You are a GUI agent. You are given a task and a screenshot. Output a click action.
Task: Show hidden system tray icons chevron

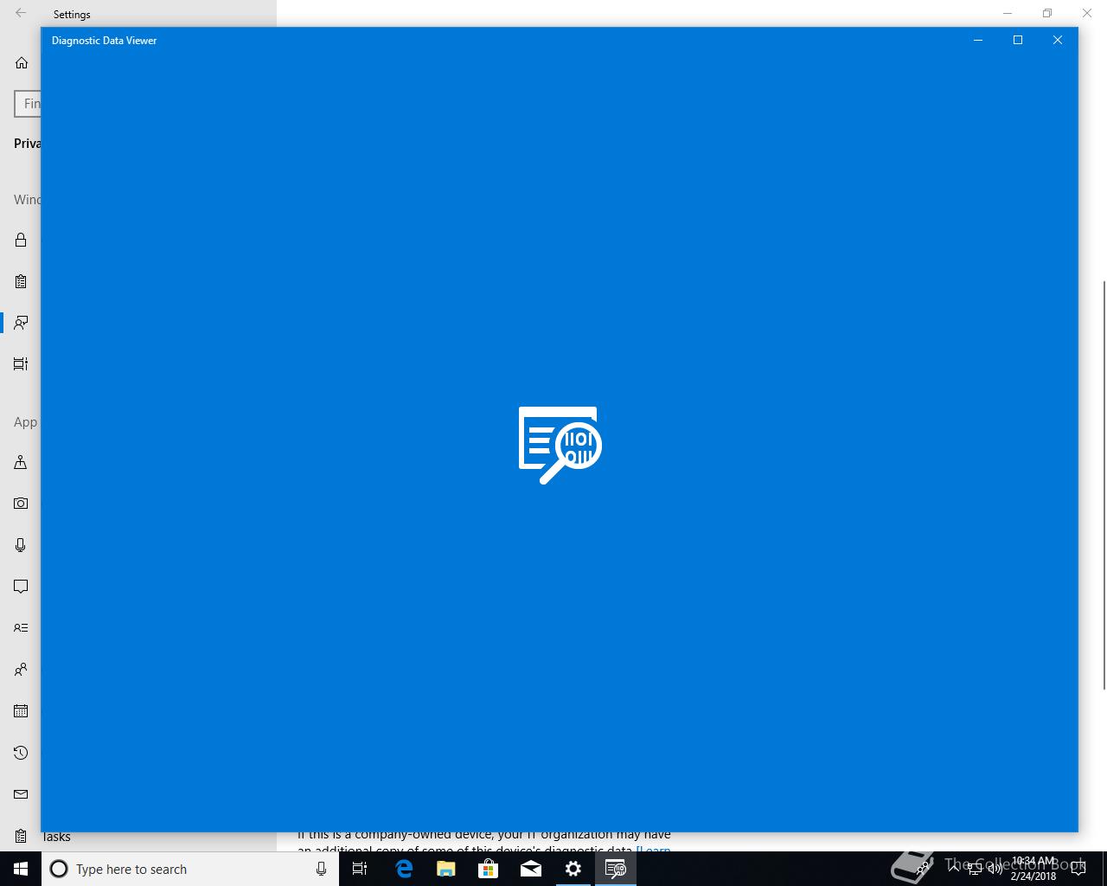click(954, 869)
